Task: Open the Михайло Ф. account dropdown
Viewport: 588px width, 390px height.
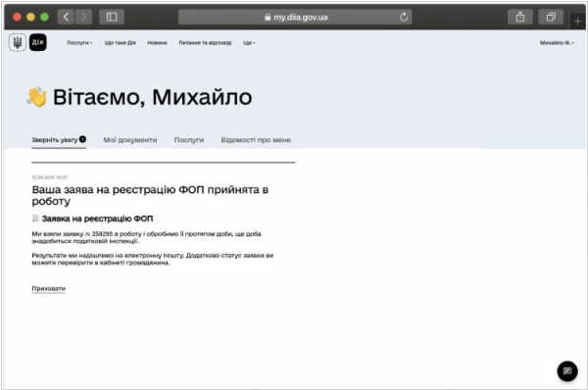Action: tap(557, 43)
